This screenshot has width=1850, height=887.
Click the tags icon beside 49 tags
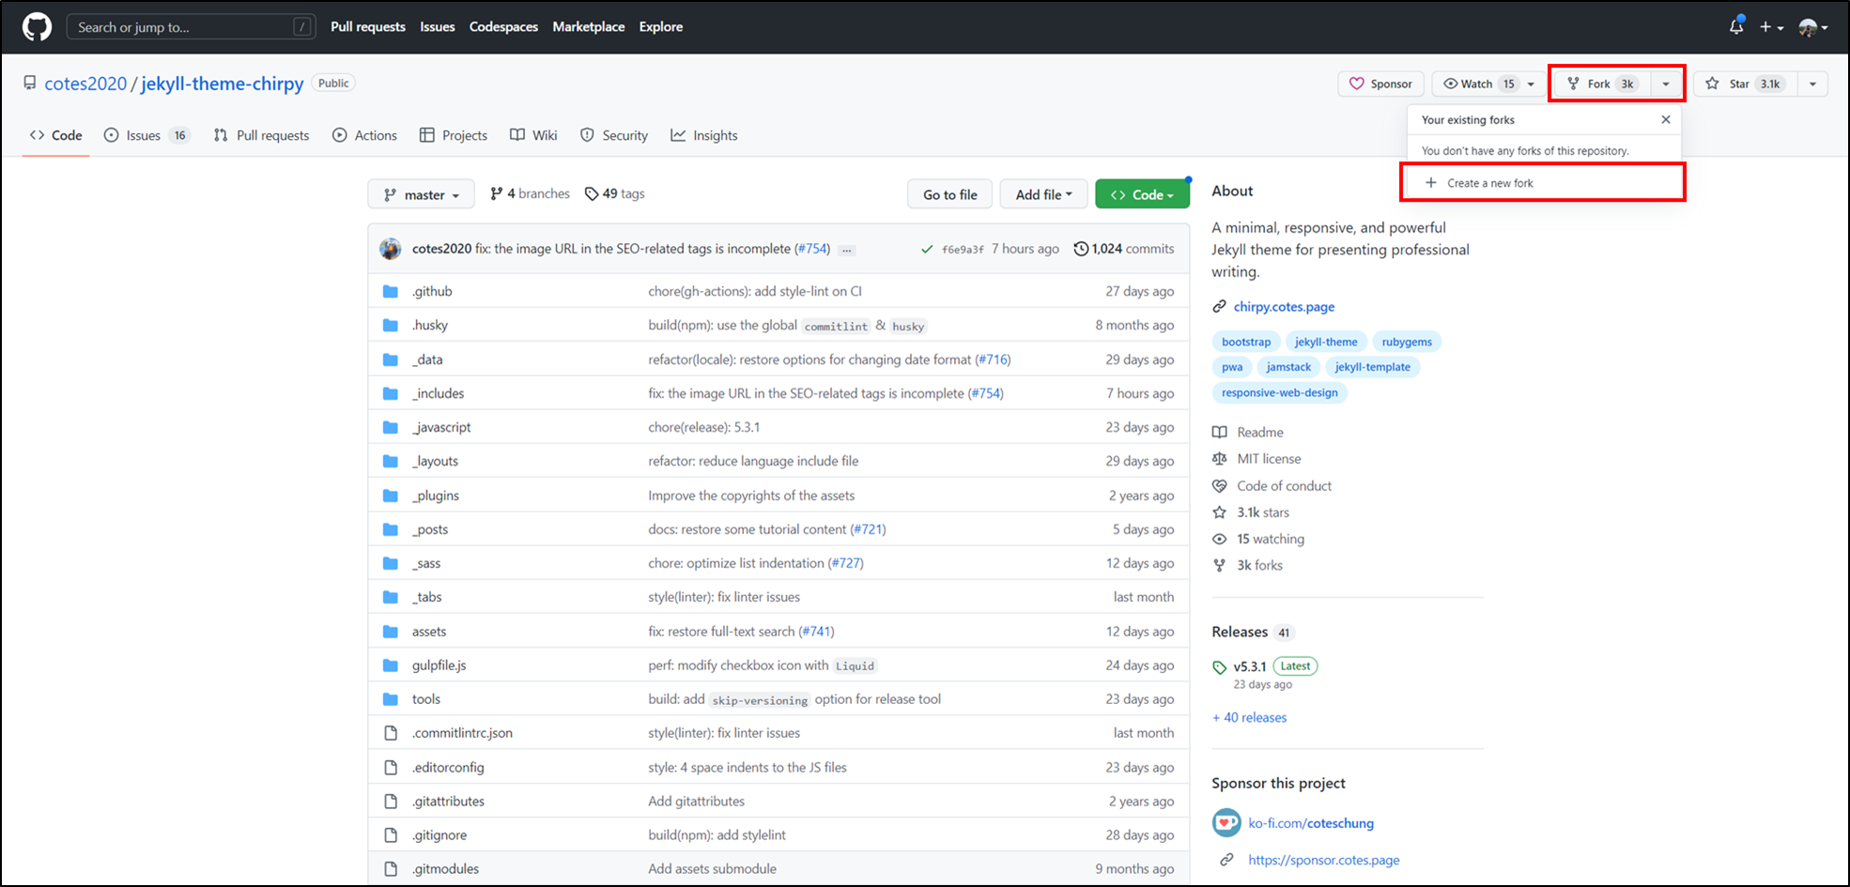593,193
